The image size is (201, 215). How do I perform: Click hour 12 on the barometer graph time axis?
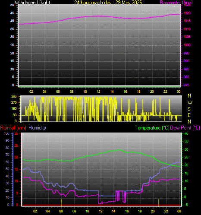pos(98,92)
